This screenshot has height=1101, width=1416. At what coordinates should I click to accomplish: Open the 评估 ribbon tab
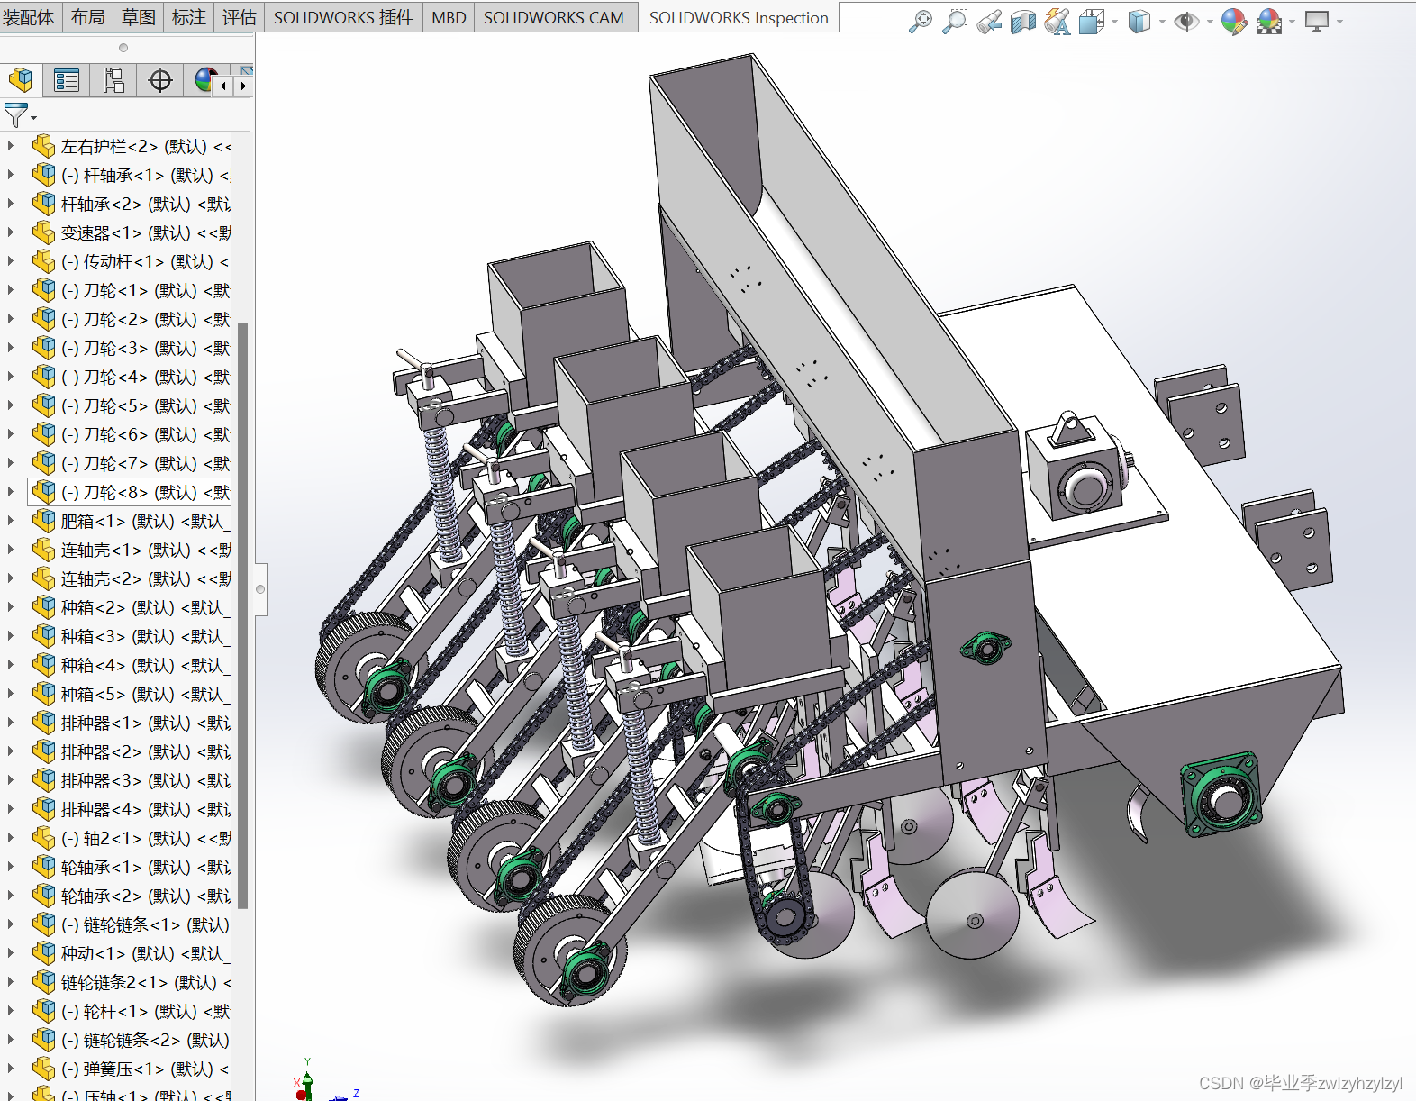click(x=239, y=17)
